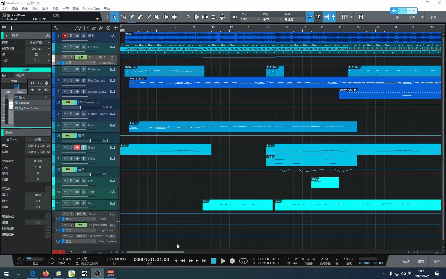
Task: Open the 事件 menu
Action: pyautogui.click(x=45, y=9)
